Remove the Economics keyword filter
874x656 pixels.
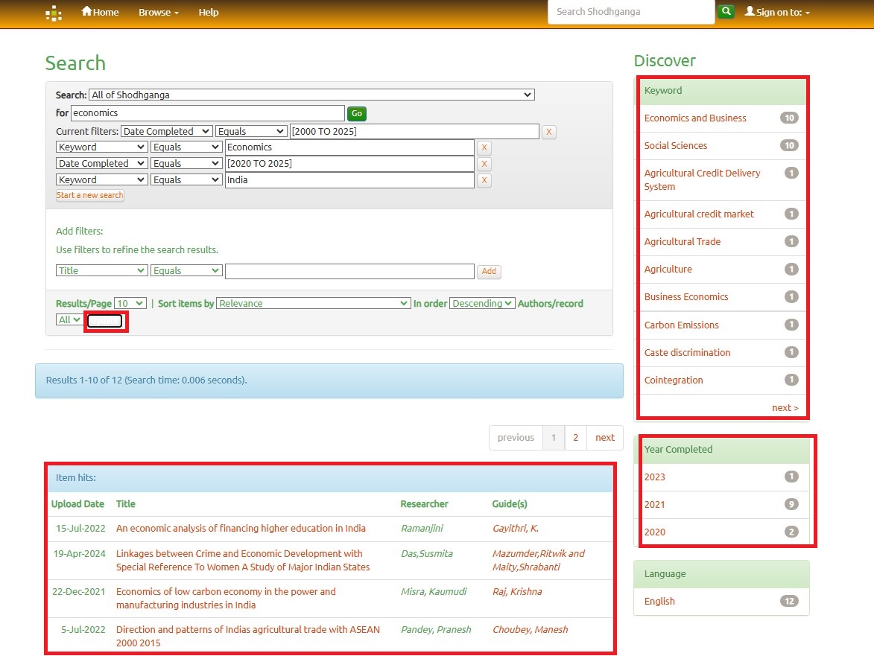click(484, 147)
